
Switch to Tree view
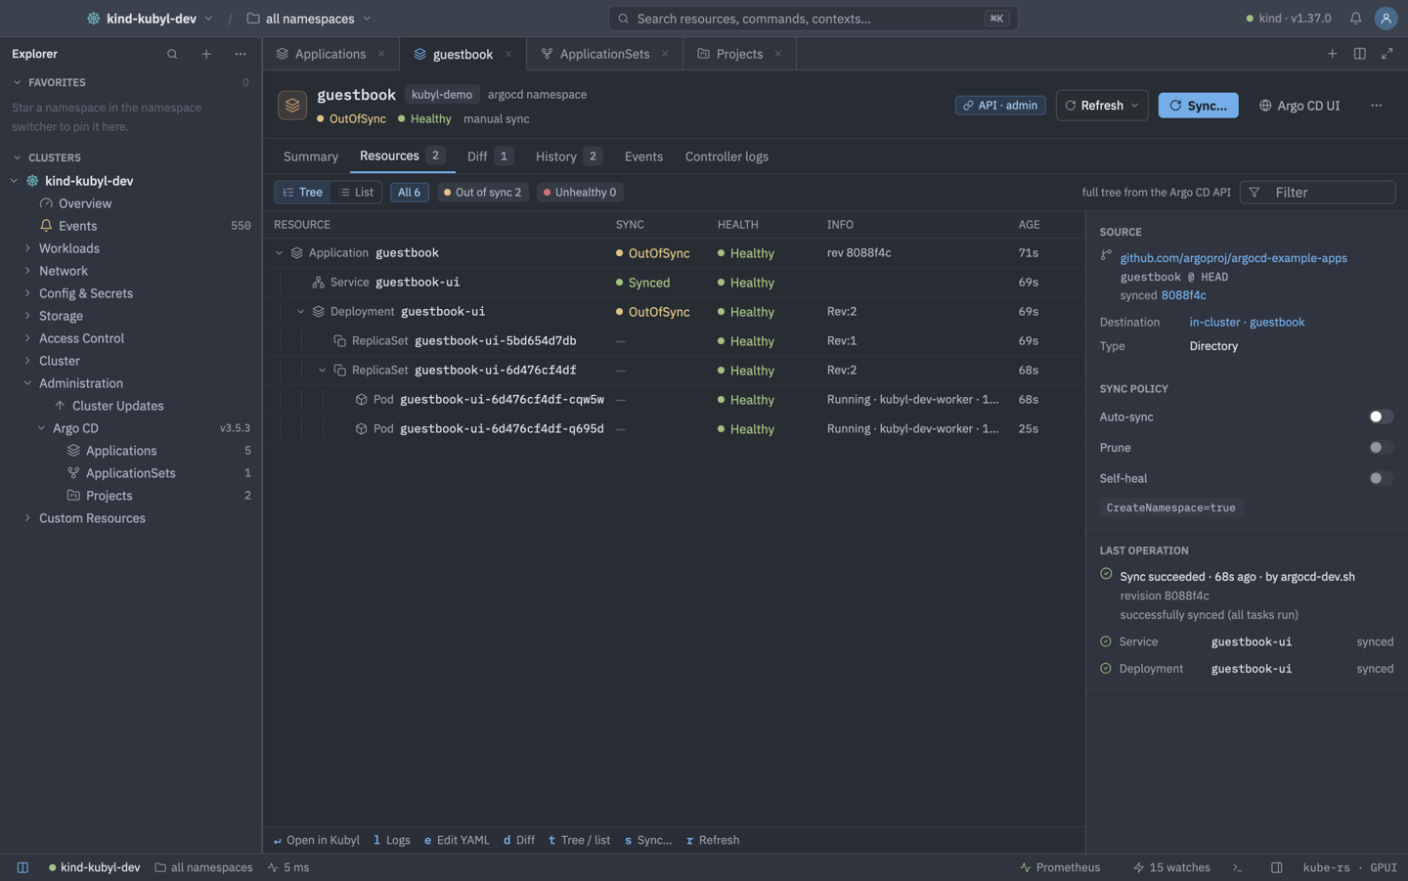coord(302,193)
